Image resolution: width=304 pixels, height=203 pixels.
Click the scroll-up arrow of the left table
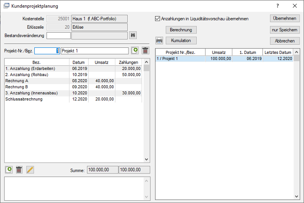(x=146, y=62)
